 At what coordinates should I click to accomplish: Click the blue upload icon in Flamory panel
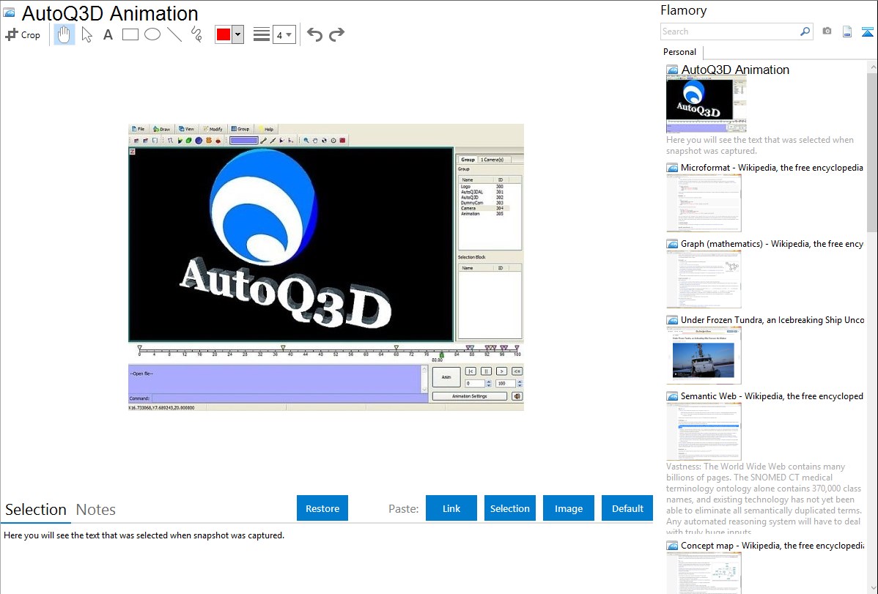[x=867, y=31]
